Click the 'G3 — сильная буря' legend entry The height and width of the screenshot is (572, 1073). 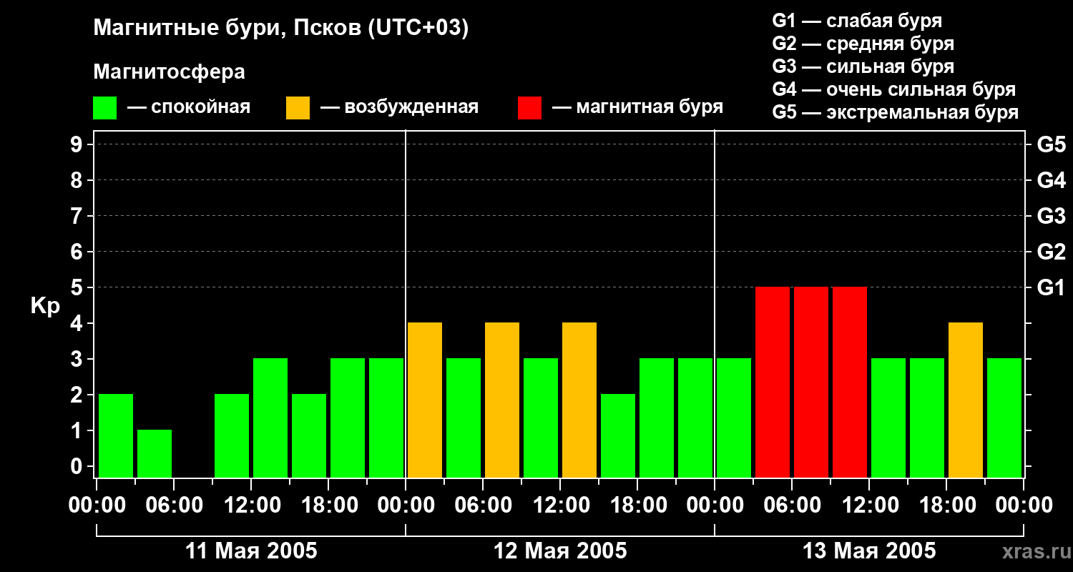pos(863,66)
